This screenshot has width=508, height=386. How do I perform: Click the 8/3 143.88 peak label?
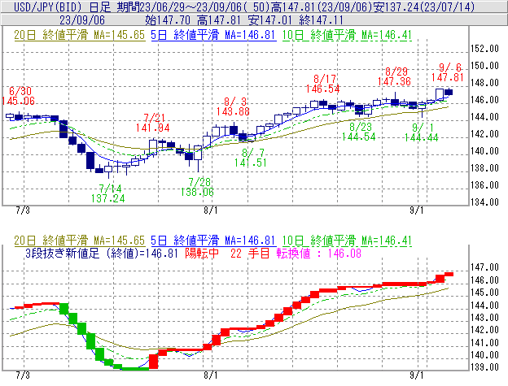pyautogui.click(x=234, y=106)
